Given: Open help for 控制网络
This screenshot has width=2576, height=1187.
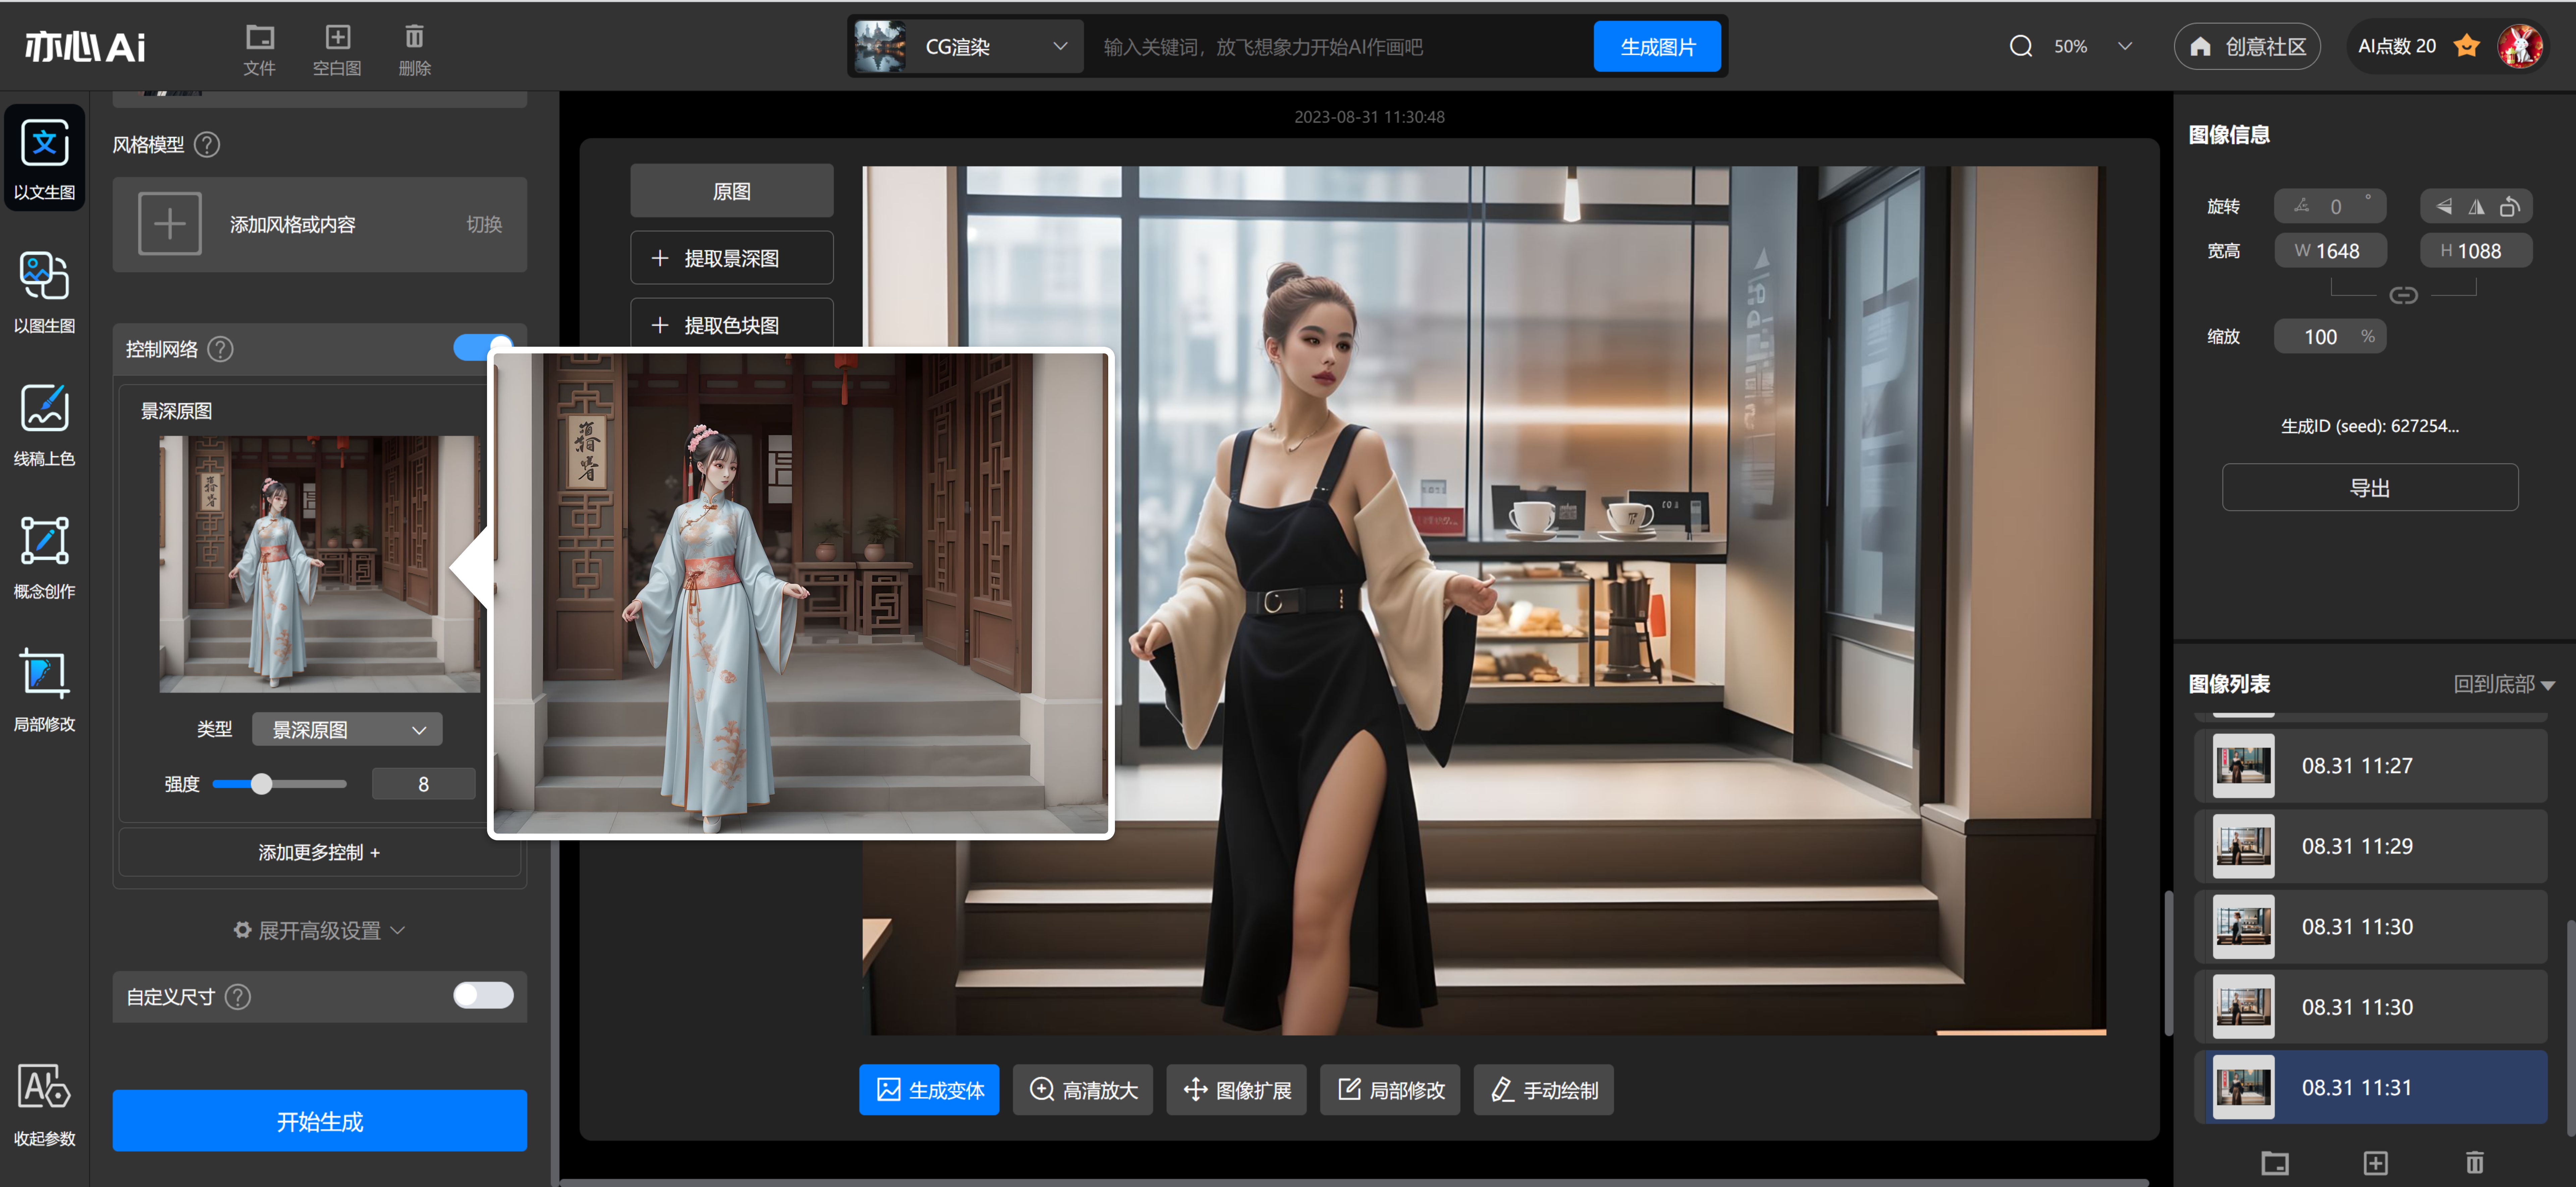Looking at the screenshot, I should tap(220, 349).
